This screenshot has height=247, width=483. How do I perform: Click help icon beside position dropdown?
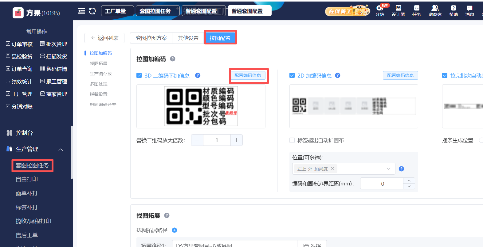pos(401,169)
